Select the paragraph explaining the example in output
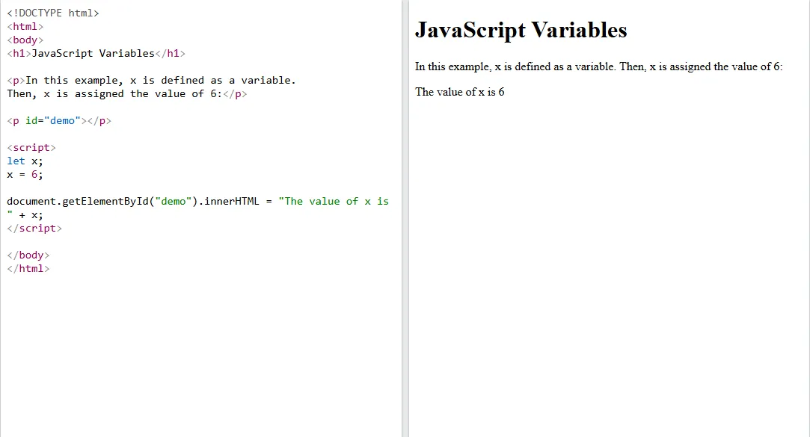Viewport: 810px width, 437px height. pos(598,66)
